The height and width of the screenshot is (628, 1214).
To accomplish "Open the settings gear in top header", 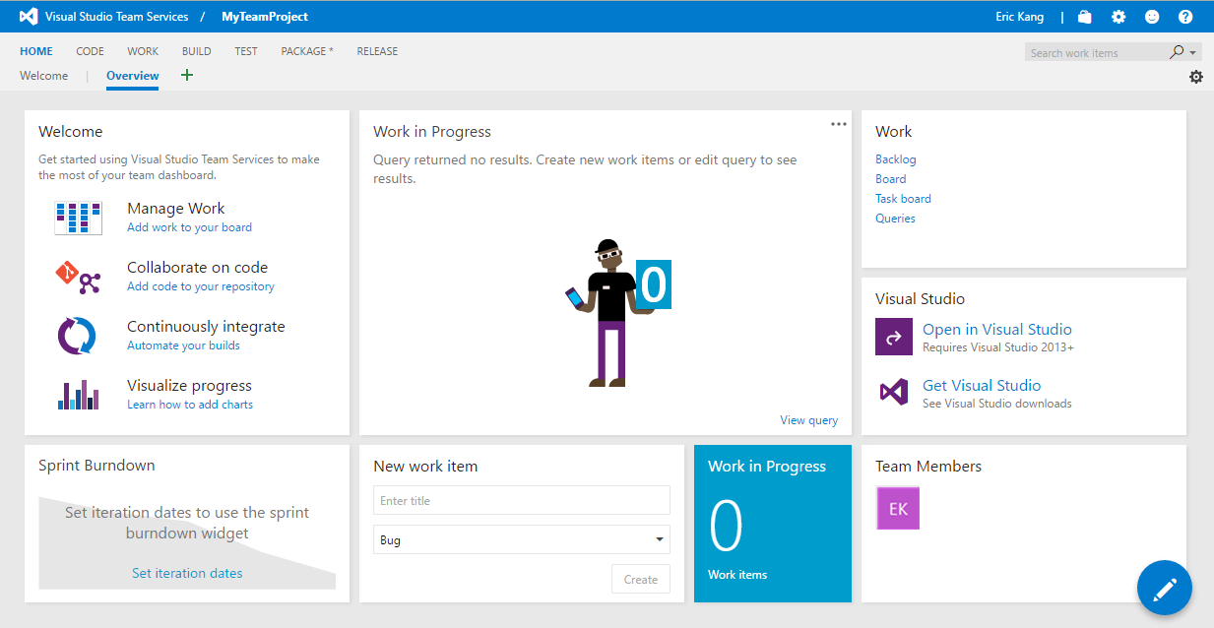I will [x=1118, y=17].
